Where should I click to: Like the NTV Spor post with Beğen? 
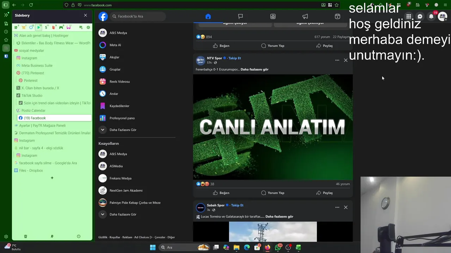[221, 193]
